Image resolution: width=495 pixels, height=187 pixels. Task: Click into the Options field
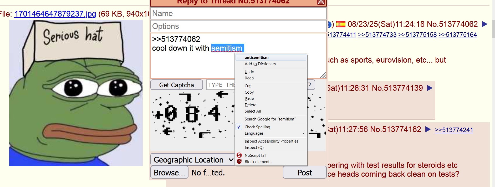tap(238, 26)
